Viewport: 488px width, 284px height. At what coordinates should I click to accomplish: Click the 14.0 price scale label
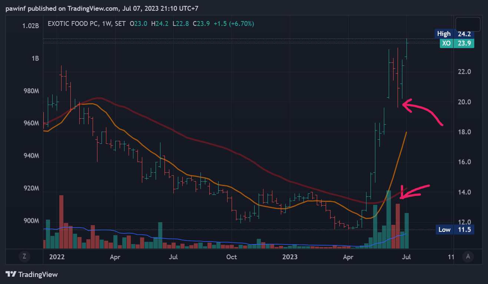point(464,192)
